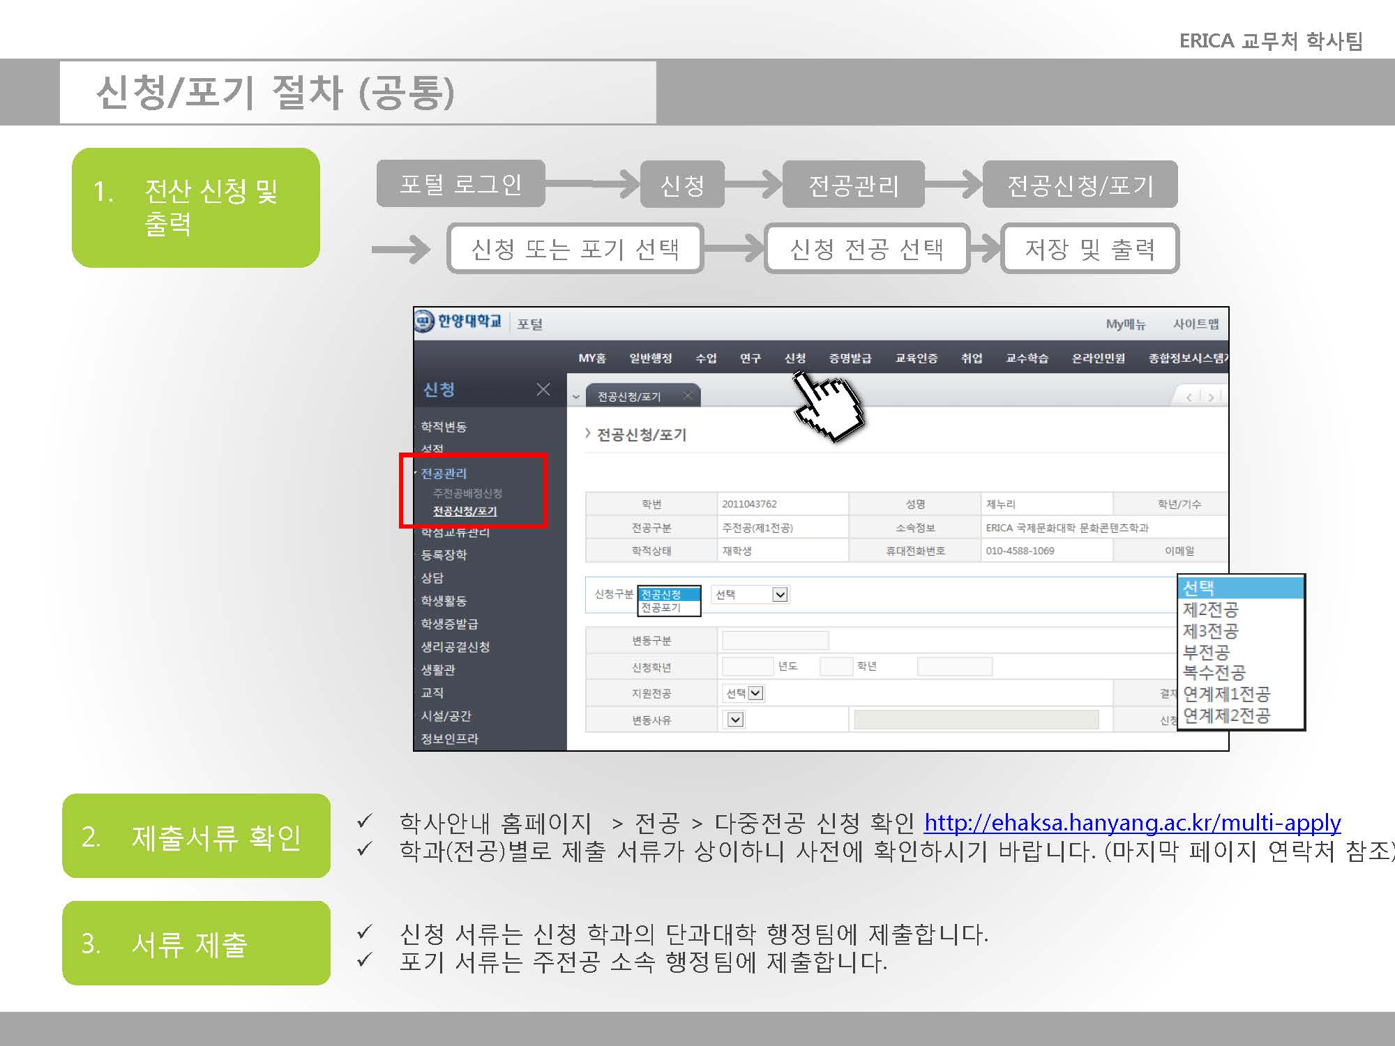Open the 지원전공 선택 dropdown
This screenshot has width=1395, height=1046.
[744, 693]
